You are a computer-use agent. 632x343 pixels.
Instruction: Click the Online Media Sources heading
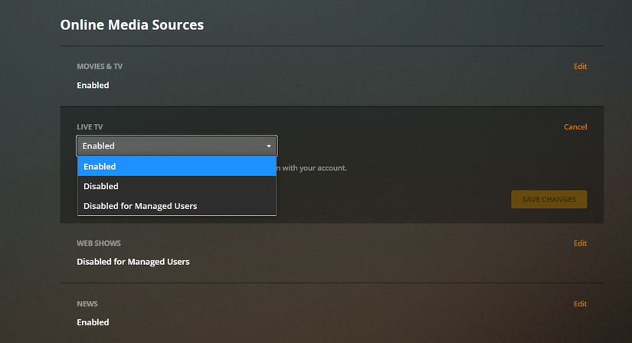click(132, 25)
